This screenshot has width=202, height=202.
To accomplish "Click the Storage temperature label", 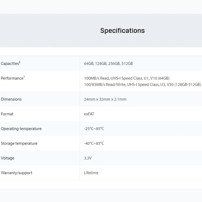I will [x=19, y=143].
